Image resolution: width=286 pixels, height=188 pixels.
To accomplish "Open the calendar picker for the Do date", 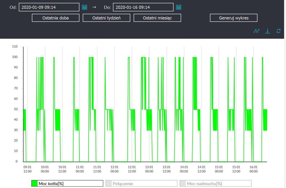I will coord(178,7).
